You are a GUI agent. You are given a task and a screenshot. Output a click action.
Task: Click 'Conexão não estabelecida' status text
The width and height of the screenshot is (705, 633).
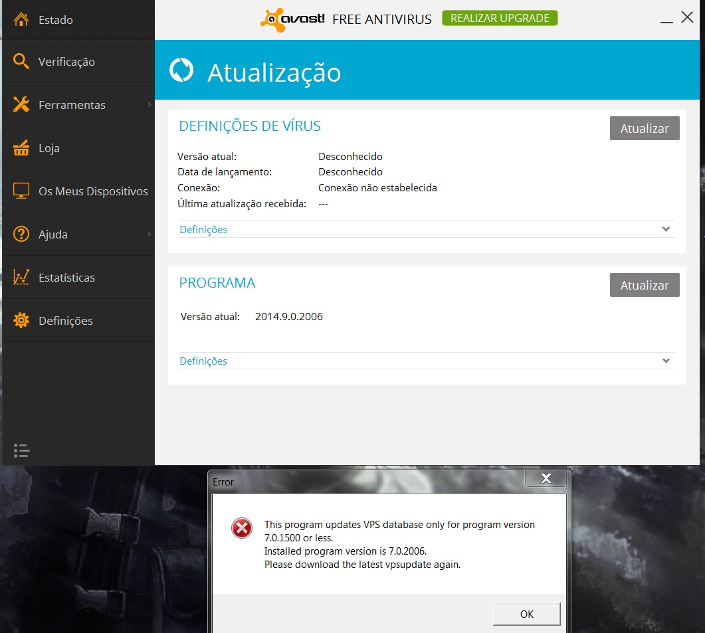pos(377,187)
